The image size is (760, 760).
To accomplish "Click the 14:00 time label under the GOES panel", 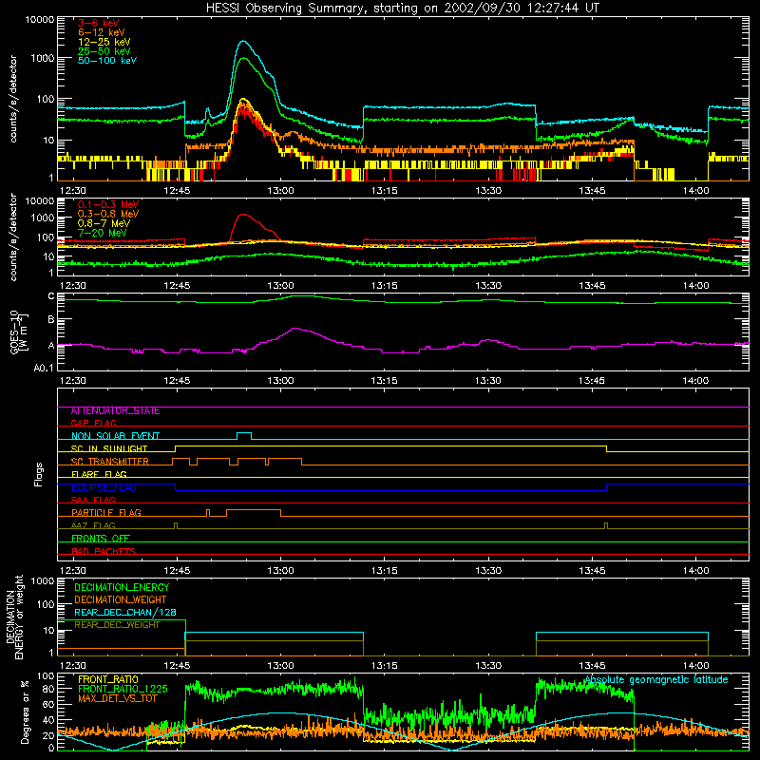I will (x=695, y=381).
